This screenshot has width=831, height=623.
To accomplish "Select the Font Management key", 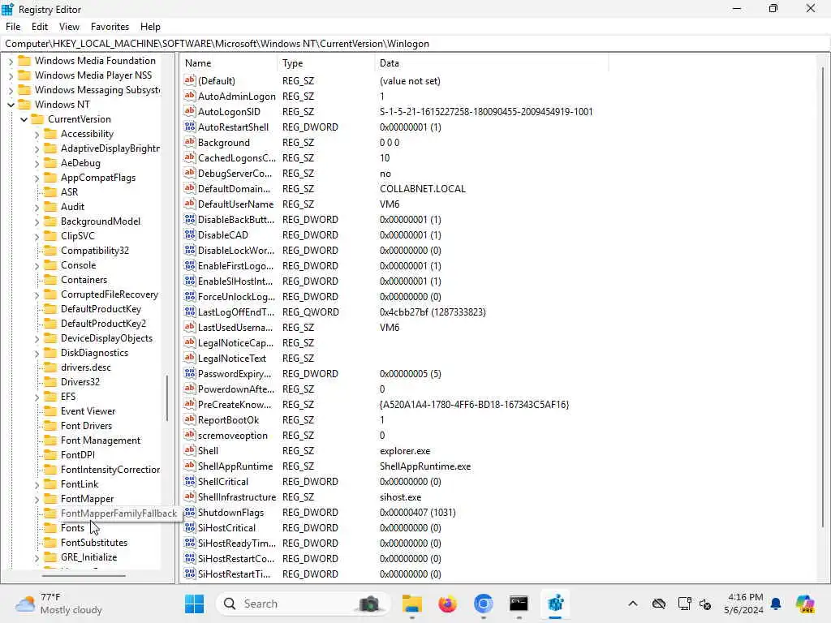I will coord(101,440).
